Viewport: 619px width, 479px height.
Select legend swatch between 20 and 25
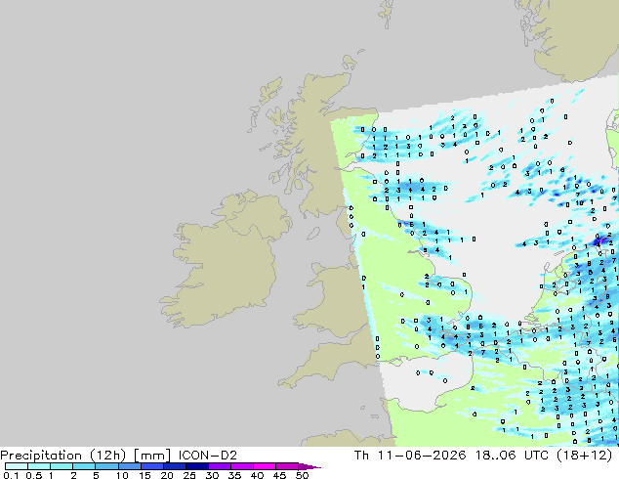(175, 466)
